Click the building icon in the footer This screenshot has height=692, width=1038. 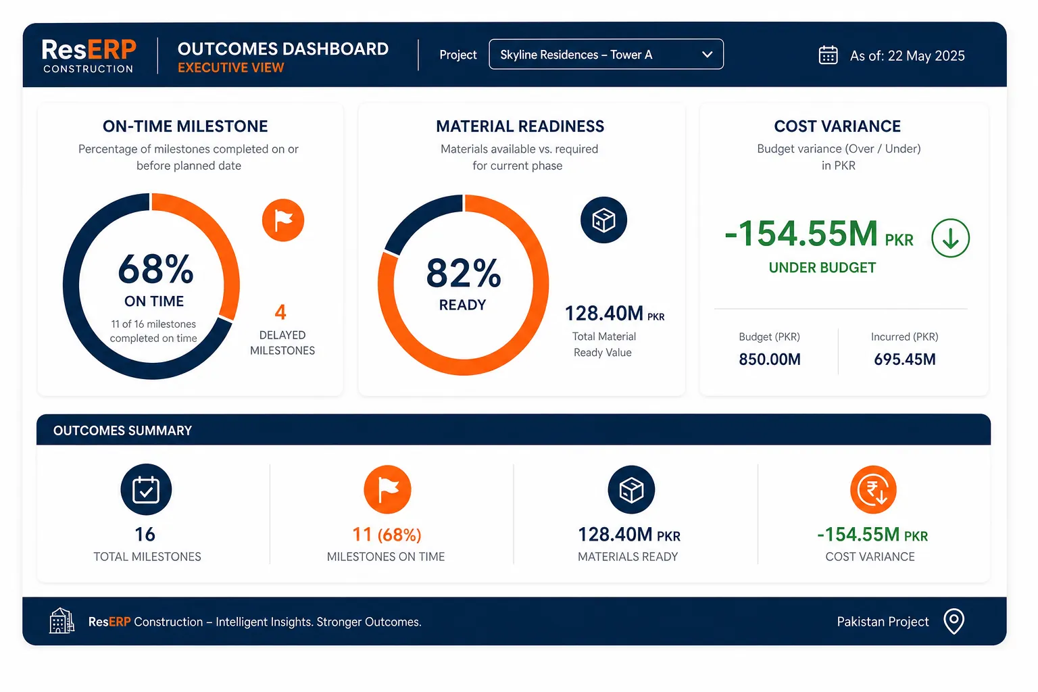click(61, 620)
